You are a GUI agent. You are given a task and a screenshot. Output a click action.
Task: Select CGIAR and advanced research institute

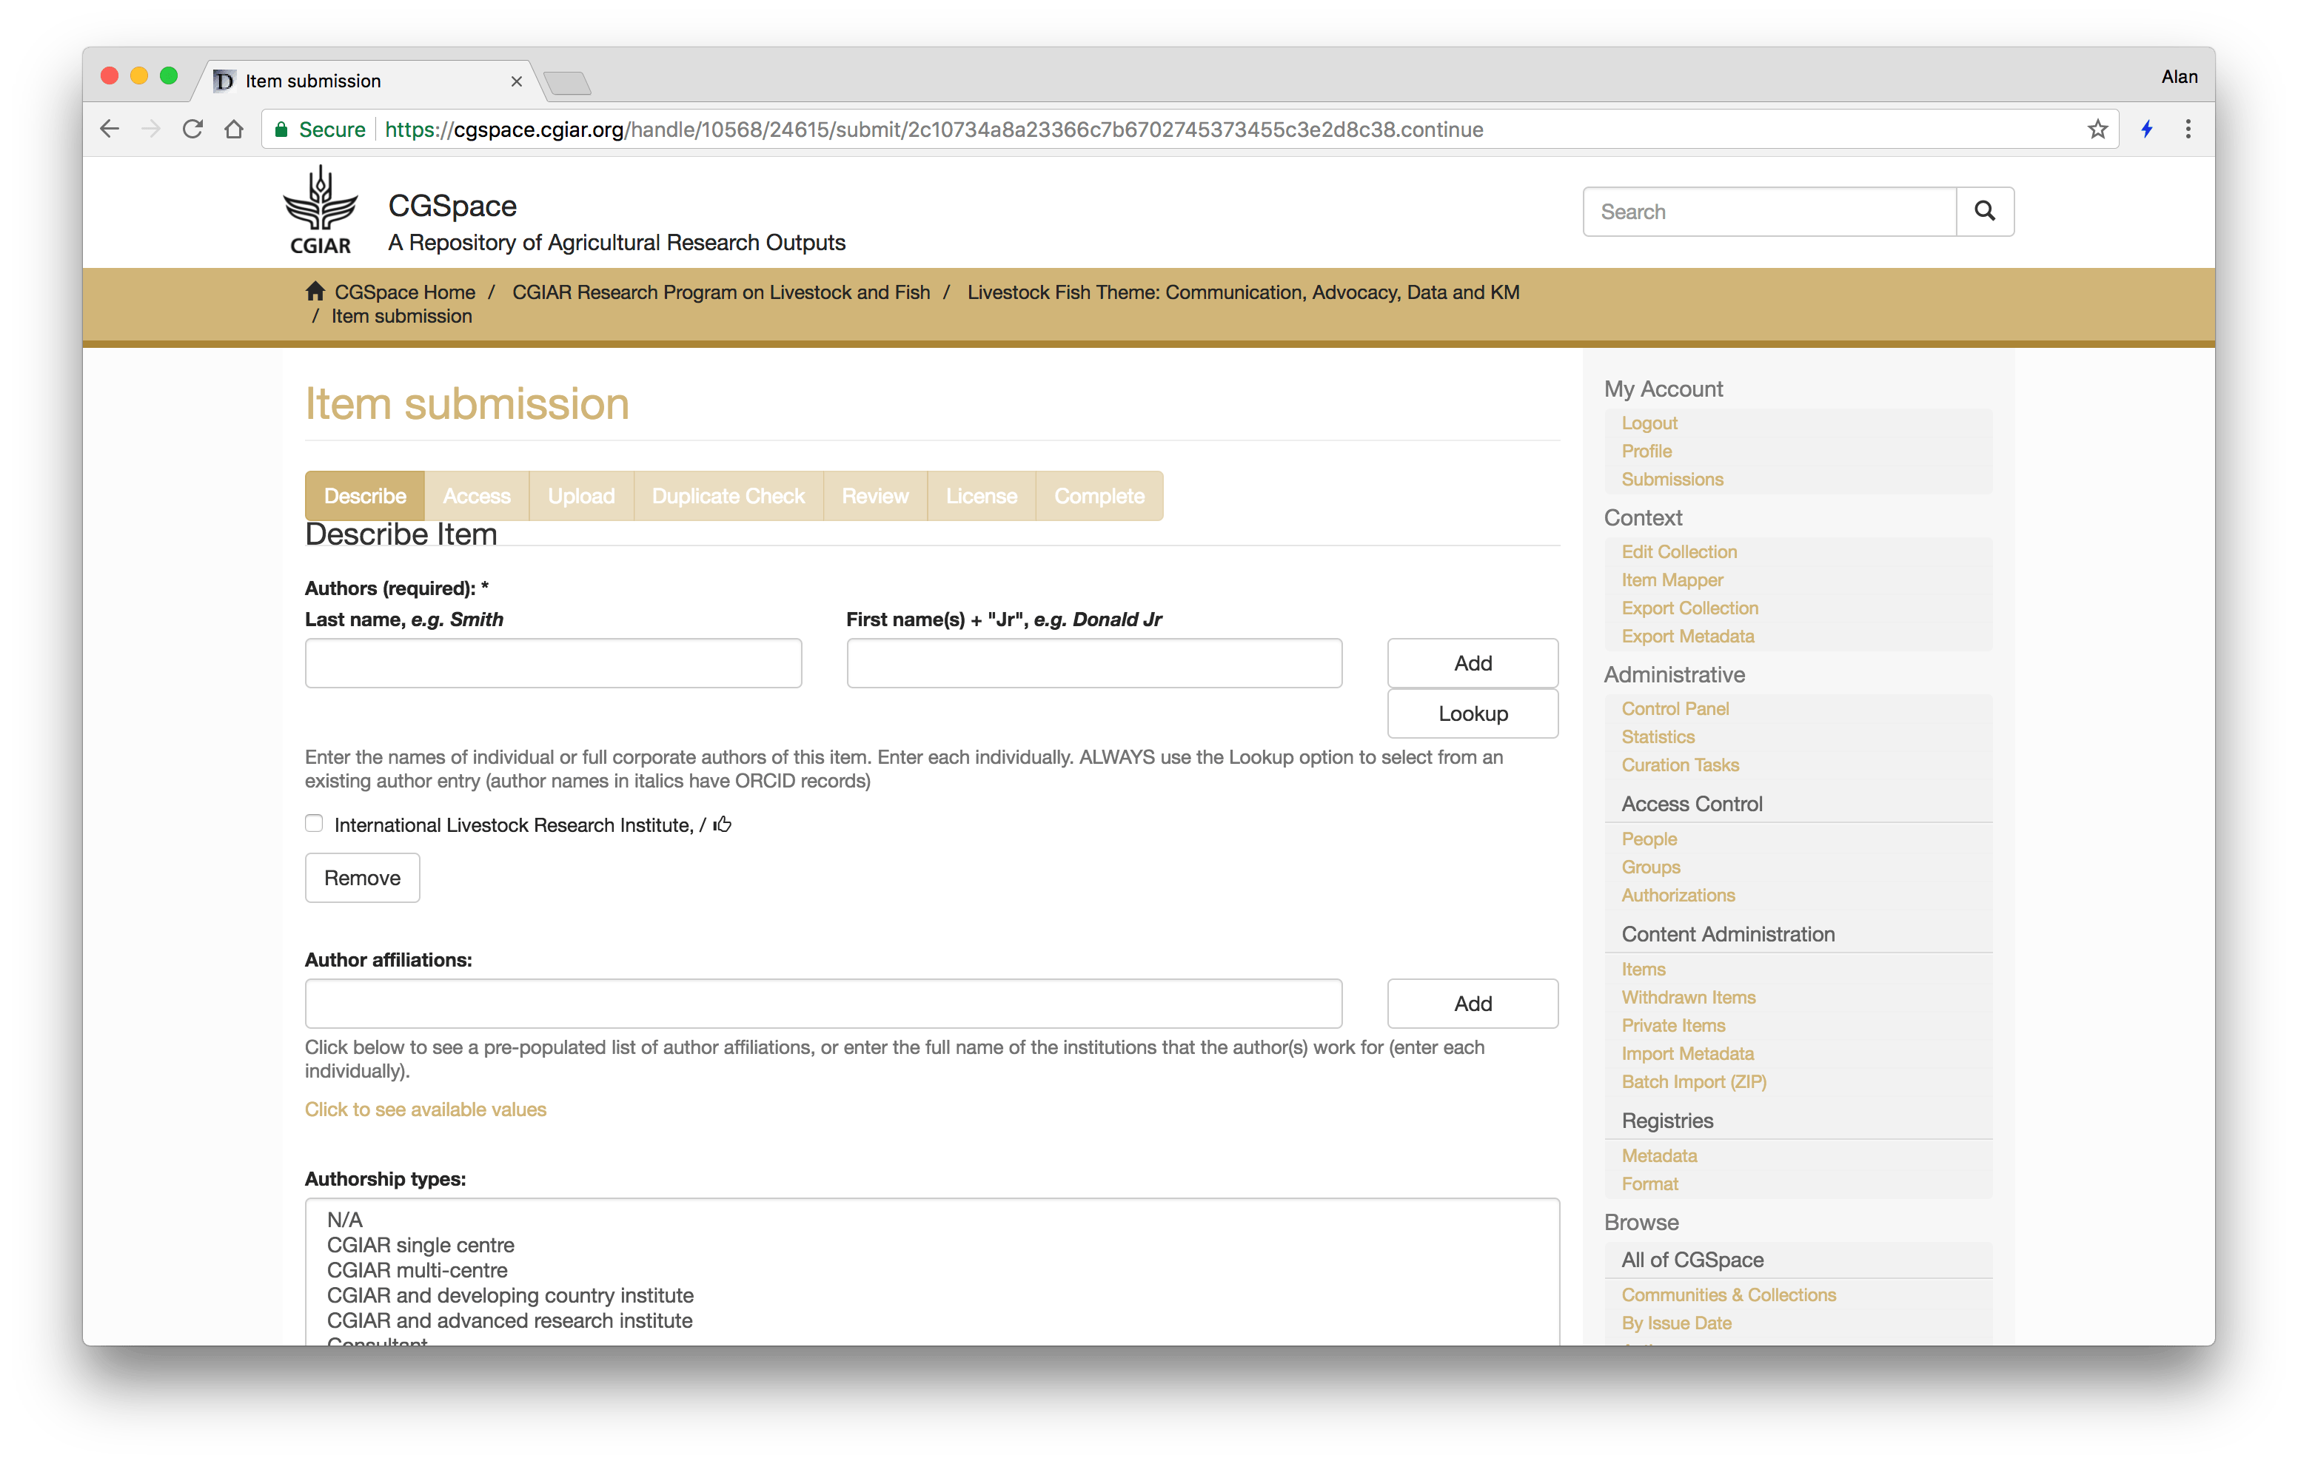coord(509,1321)
